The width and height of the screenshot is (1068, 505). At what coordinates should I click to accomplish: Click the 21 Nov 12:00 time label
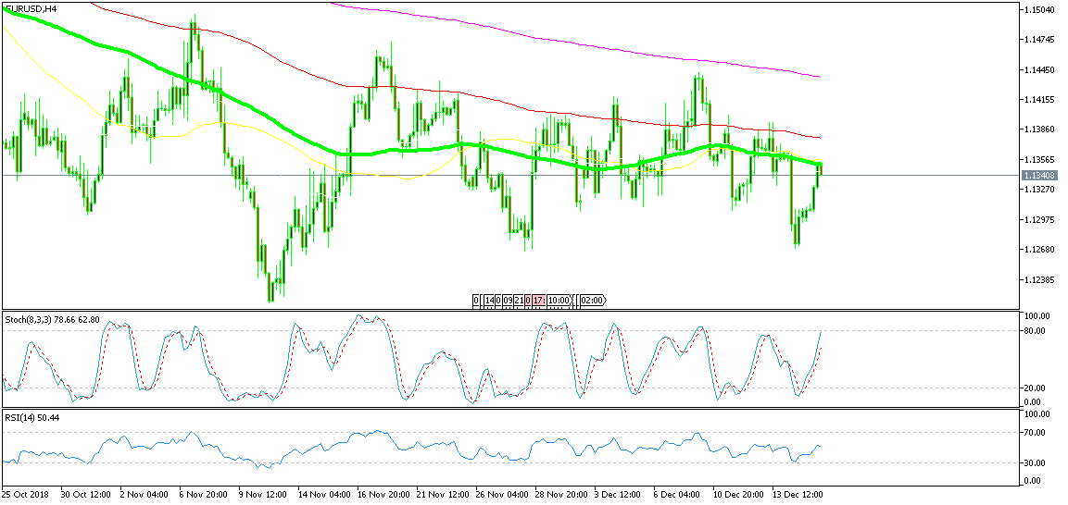tap(445, 495)
